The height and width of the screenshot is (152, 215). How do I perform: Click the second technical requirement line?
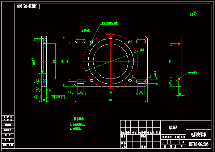76,129
